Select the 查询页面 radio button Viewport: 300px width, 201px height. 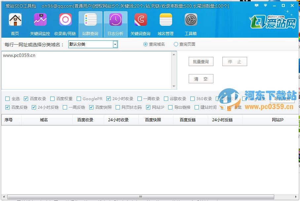point(175,44)
